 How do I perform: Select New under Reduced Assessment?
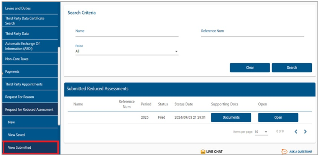[x=30, y=122]
